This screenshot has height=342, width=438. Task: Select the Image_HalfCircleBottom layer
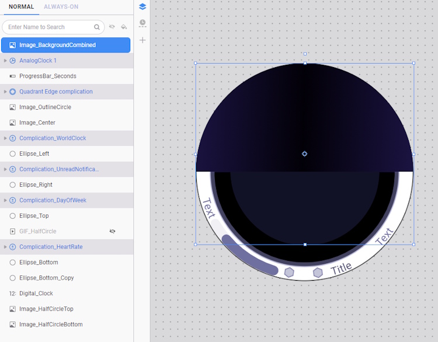pos(51,324)
